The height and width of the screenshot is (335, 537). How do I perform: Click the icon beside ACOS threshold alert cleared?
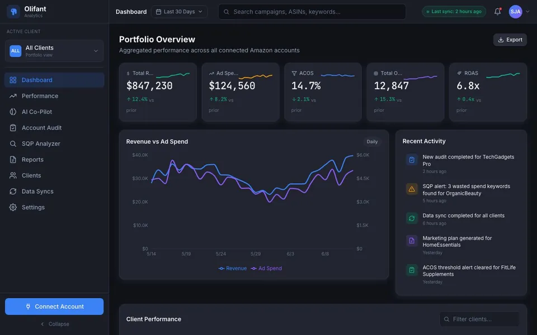click(x=412, y=270)
